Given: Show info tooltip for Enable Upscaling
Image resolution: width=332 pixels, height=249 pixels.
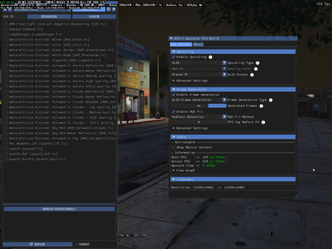Looking at the screenshot, I should pos(210,57).
